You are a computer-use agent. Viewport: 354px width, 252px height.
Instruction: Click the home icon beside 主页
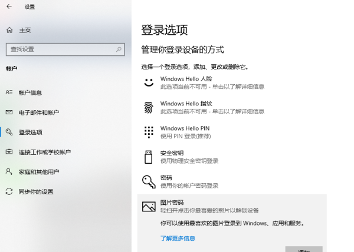9,30
